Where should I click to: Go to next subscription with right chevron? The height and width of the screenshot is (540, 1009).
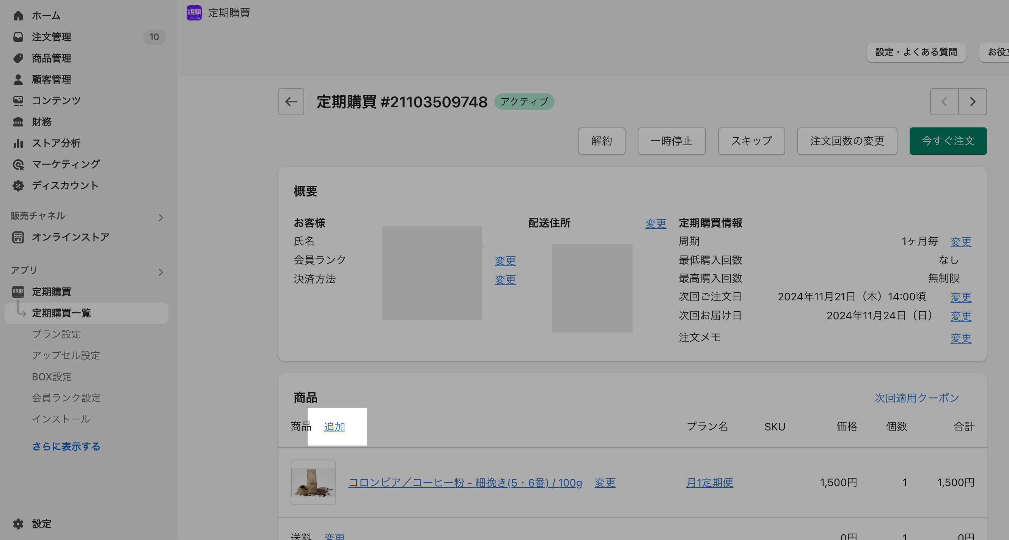point(972,102)
